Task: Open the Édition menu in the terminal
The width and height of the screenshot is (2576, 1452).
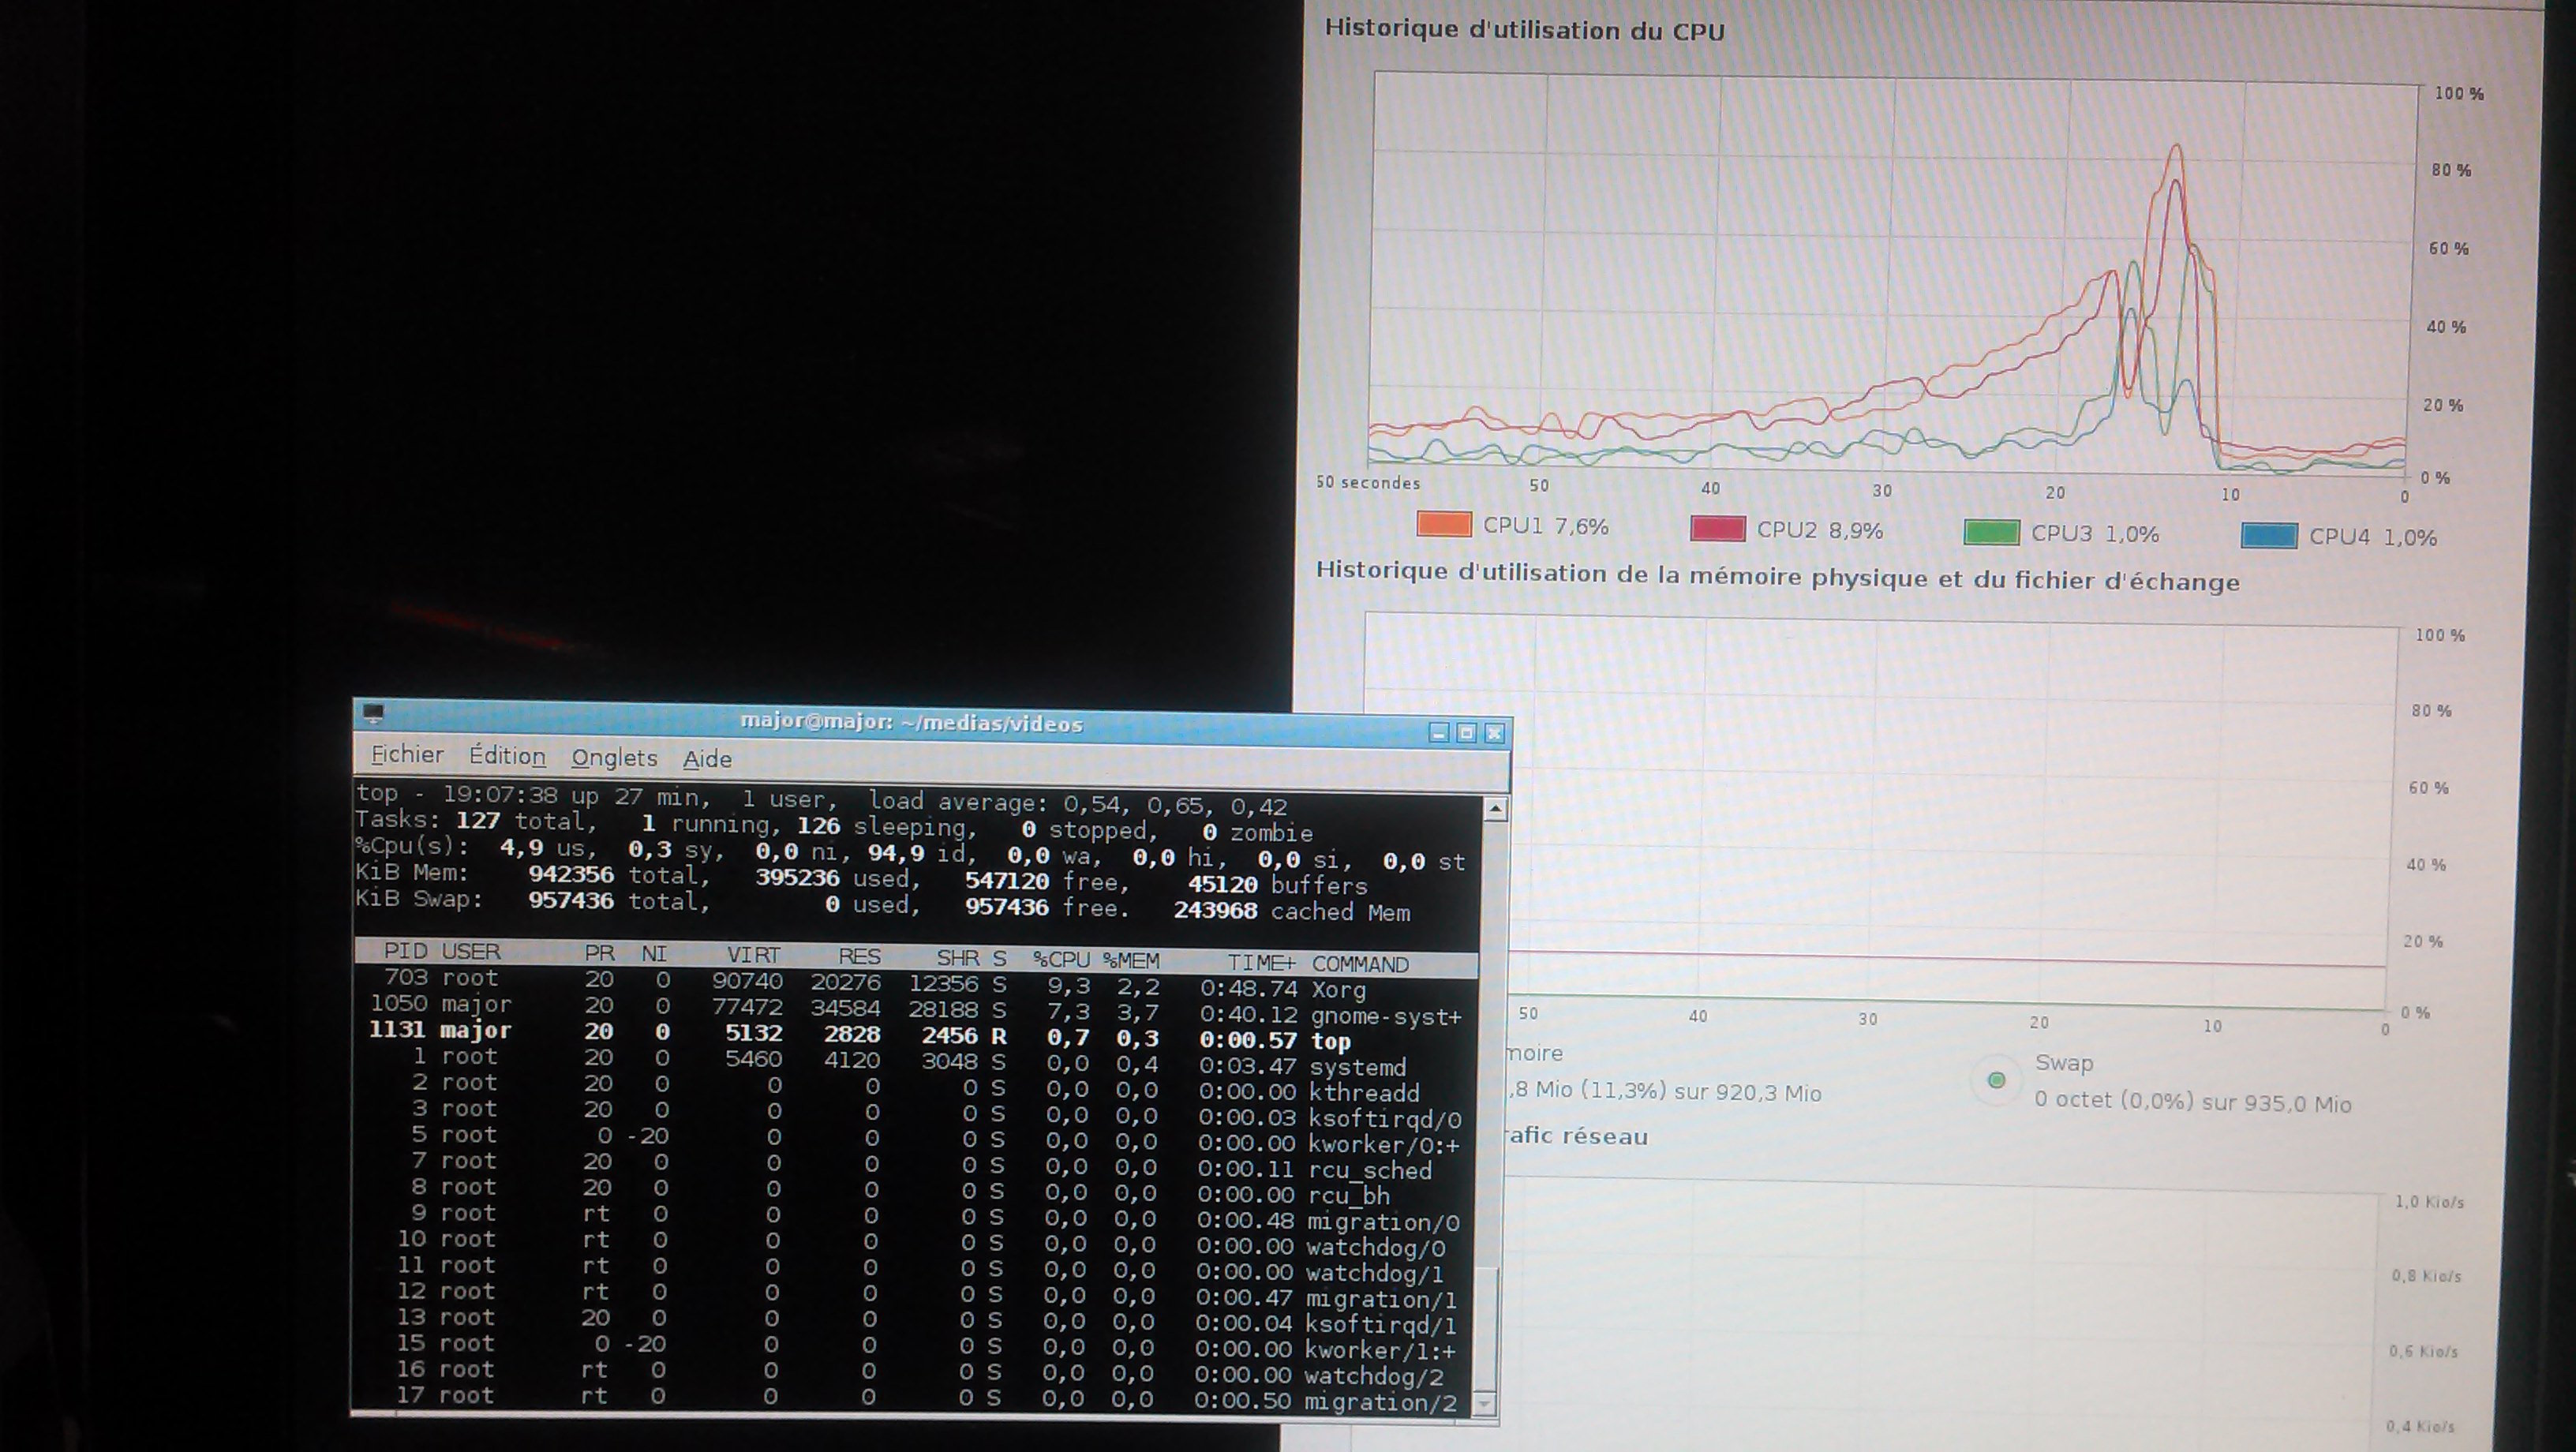Action: [x=508, y=756]
